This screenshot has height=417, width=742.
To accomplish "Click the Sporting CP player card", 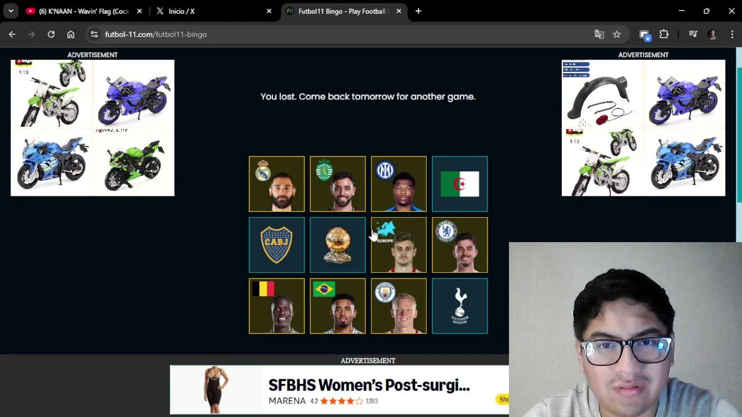I will [337, 184].
